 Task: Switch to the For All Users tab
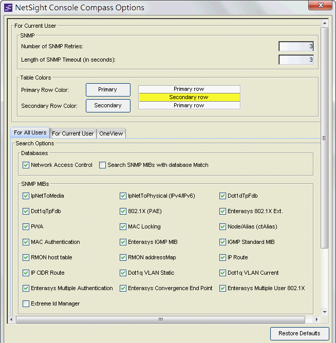(30, 132)
